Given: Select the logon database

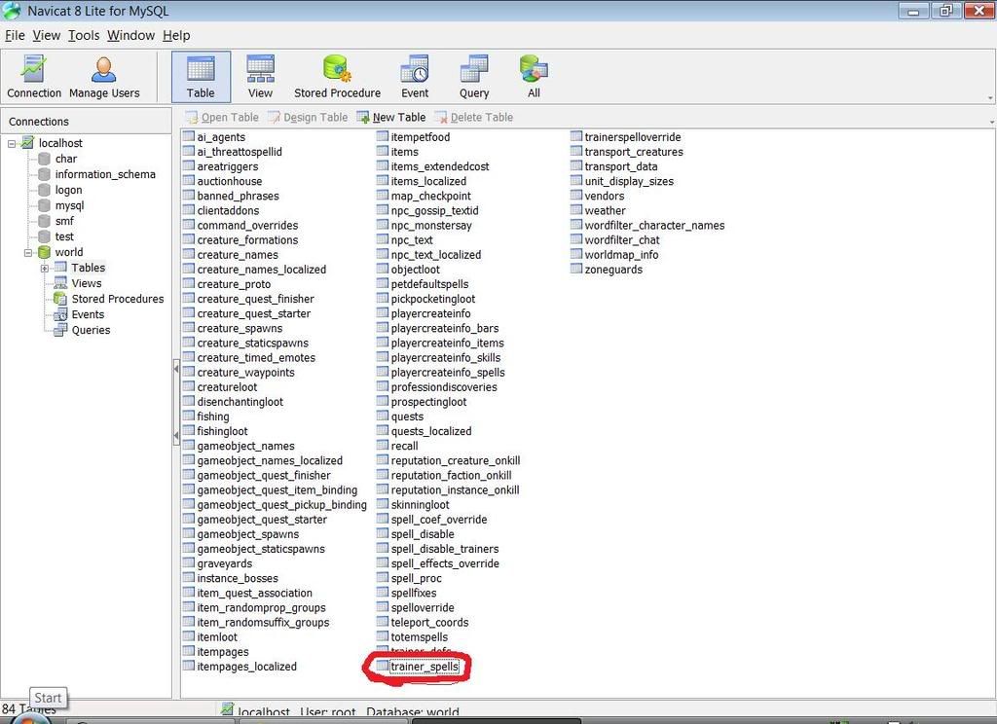Looking at the screenshot, I should (x=59, y=190).
